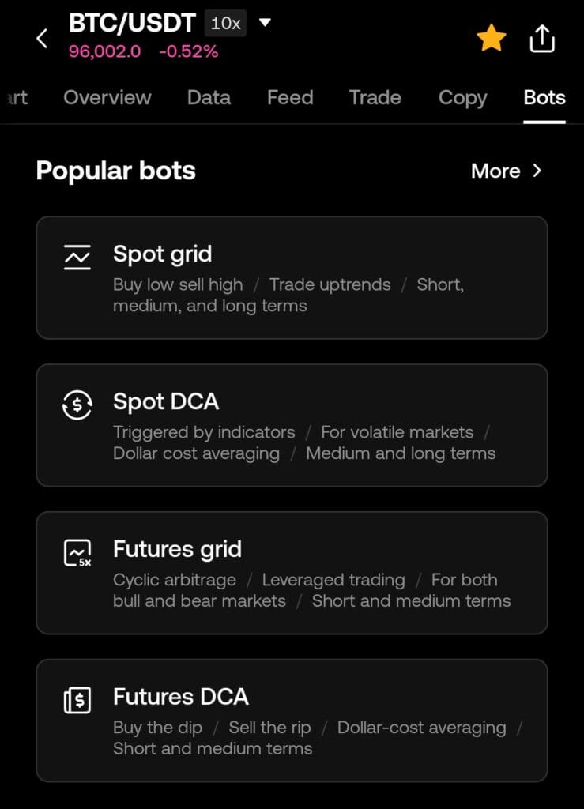Open the trading pair dropdown arrow
584x809 pixels.
(x=265, y=23)
